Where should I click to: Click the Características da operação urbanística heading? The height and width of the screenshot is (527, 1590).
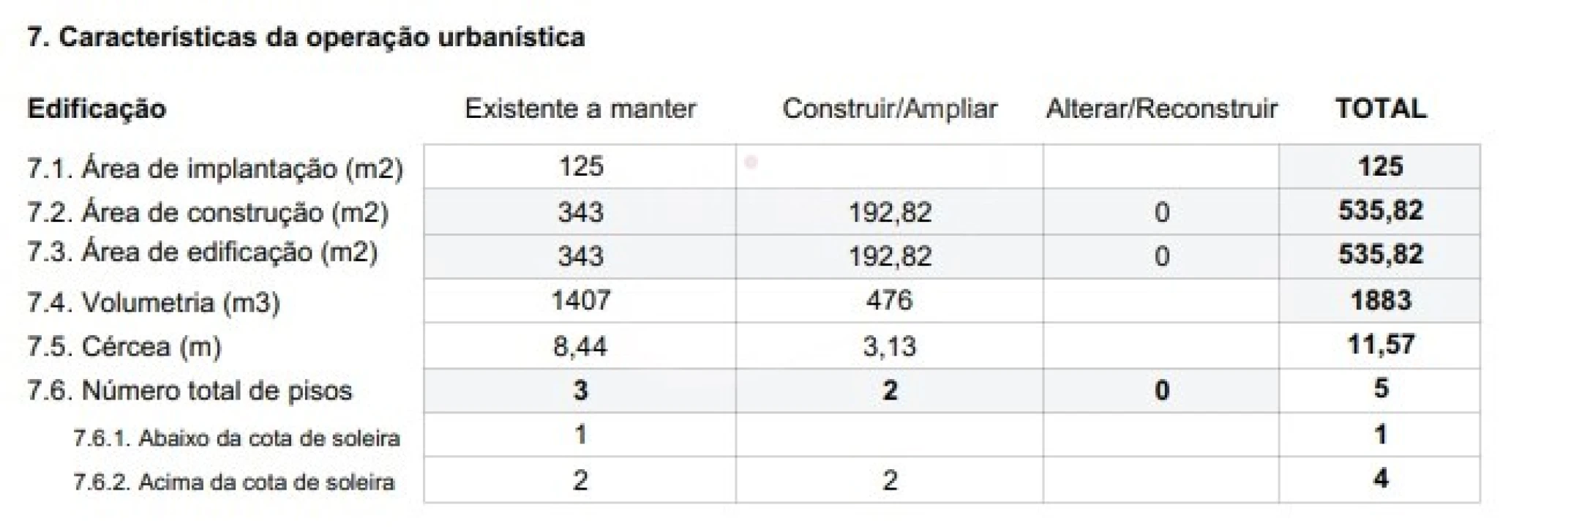(x=306, y=37)
